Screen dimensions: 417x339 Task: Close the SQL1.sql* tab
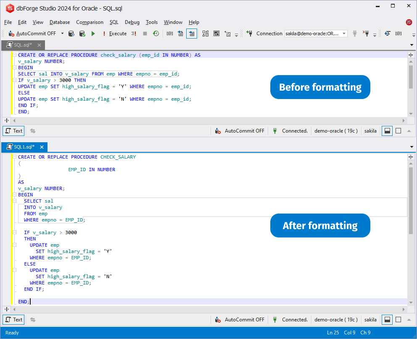tap(42, 147)
